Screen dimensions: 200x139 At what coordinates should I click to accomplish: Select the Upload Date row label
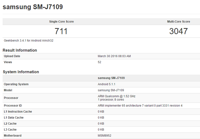pos(12,56)
